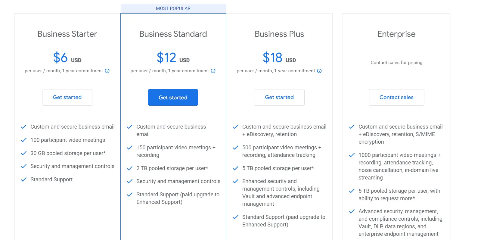This screenshot has width=484, height=240.
Task: Select Get started for Business Starter
Action: [x=67, y=97]
